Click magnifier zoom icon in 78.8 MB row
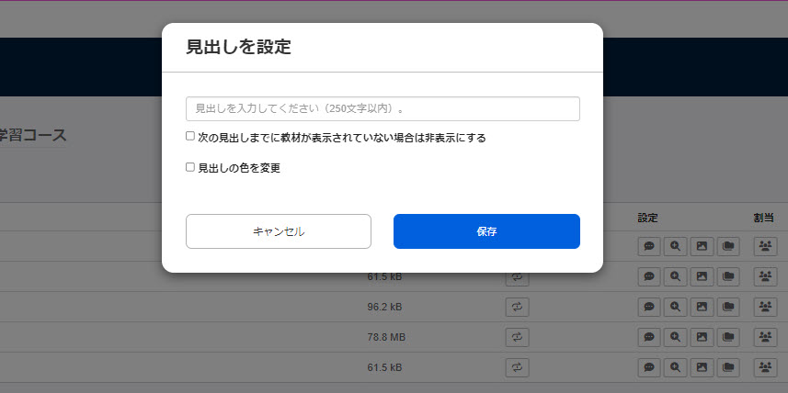788x393 pixels. [675, 337]
